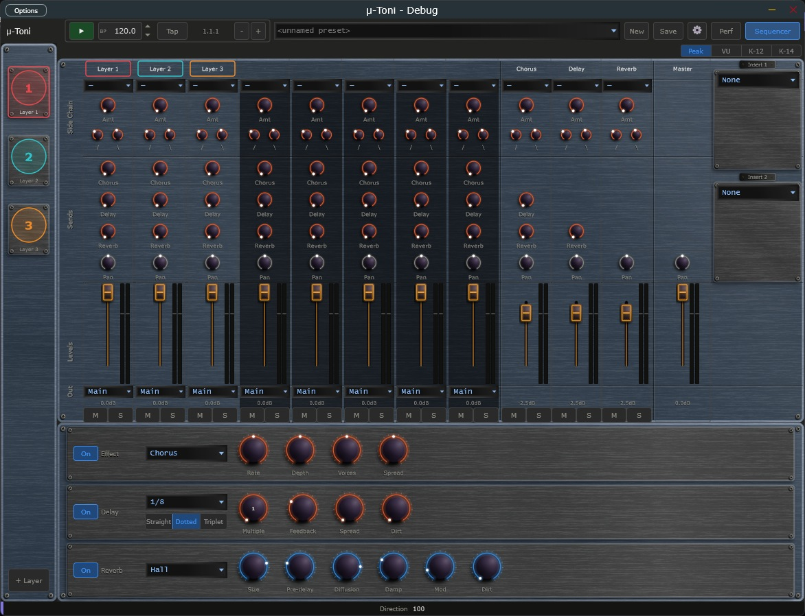Mute the Layer 1 channel

95,416
